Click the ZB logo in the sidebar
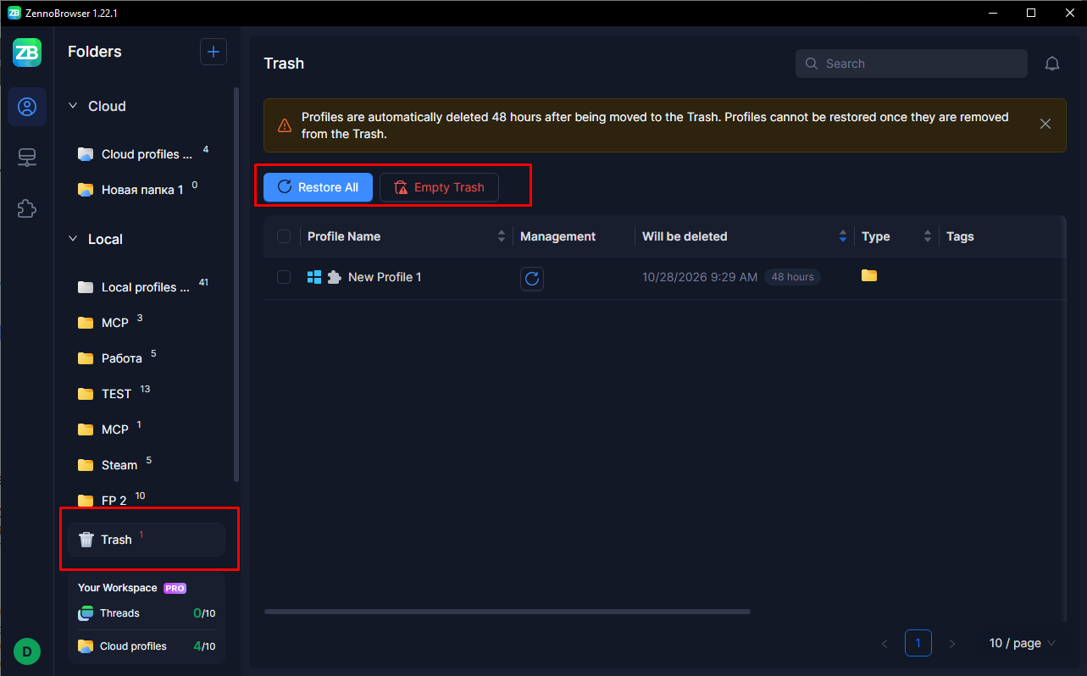Viewport: 1087px width, 676px height. [27, 53]
